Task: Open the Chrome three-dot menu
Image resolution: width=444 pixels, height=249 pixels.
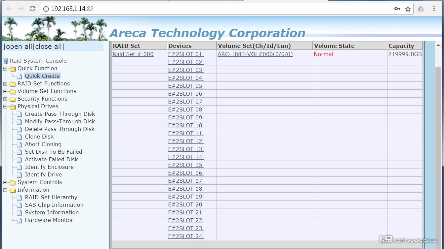Action: click(x=434, y=9)
